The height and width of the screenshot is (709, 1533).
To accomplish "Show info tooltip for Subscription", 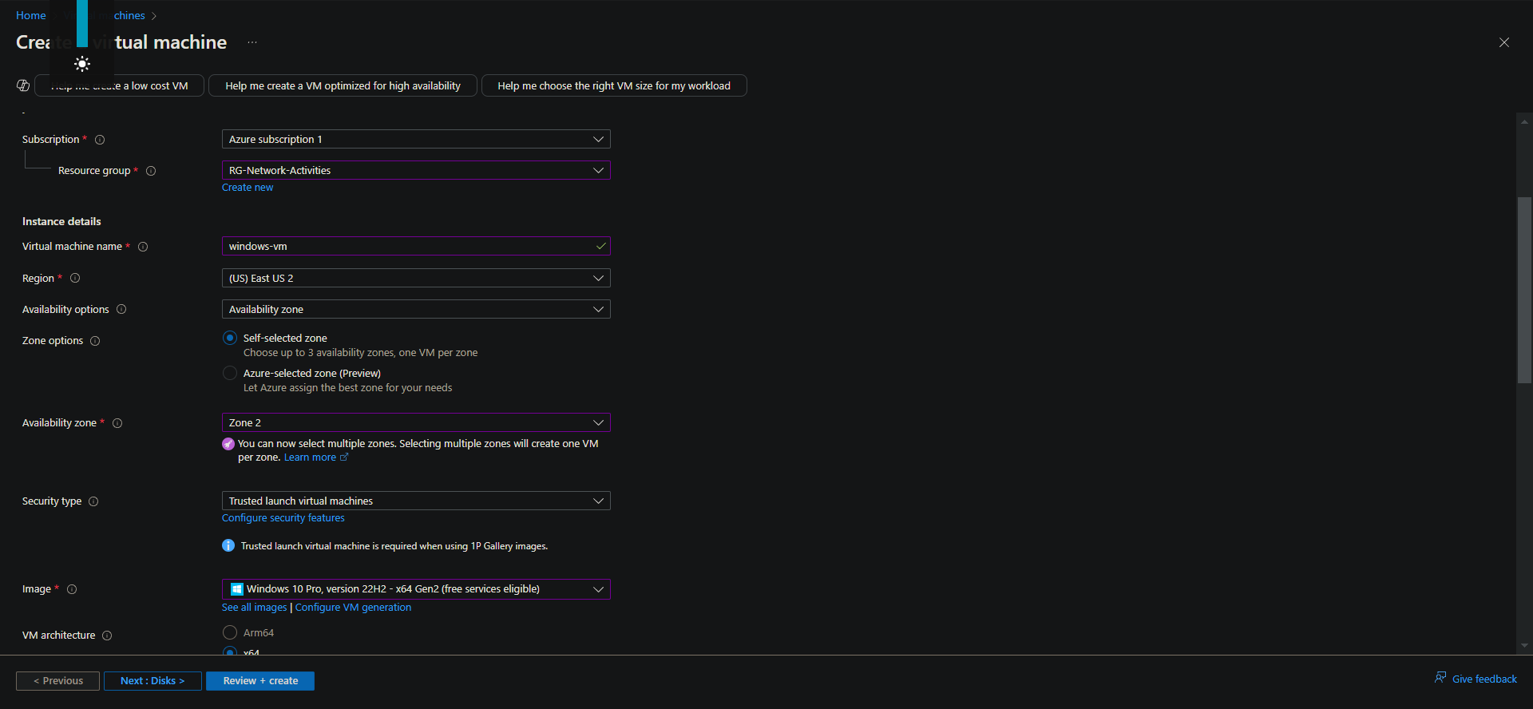I will tap(100, 140).
